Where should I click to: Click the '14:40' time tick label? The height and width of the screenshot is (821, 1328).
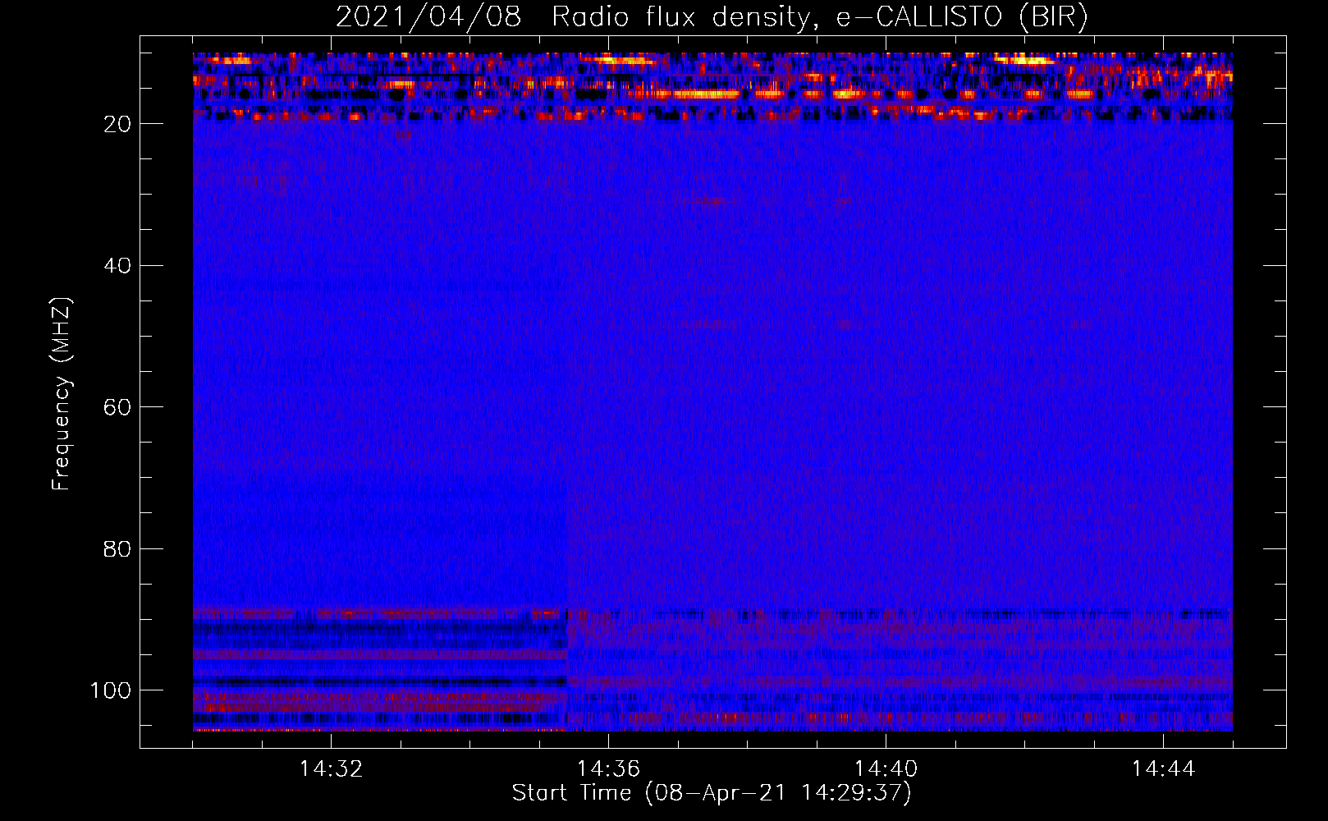pos(886,769)
